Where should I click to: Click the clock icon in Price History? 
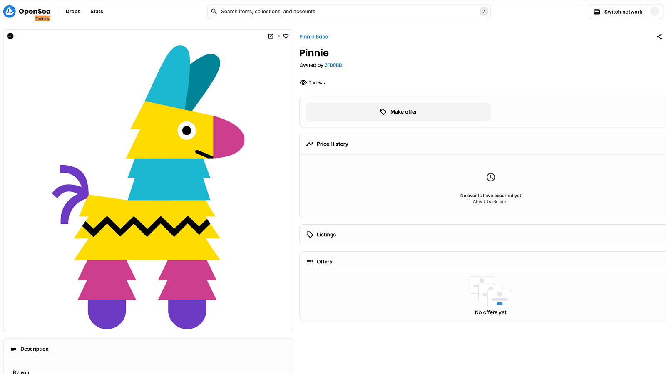[x=491, y=177]
